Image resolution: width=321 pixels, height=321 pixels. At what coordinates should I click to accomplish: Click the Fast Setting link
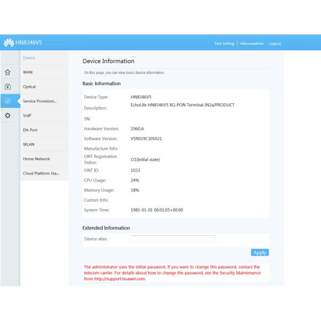[x=224, y=43]
